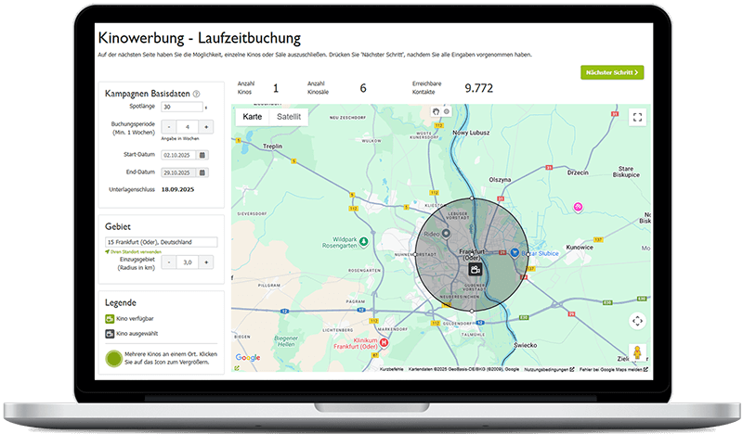Viewport: 743px width, 434px height.
Task: Decrease Buchungsperiode with the minus button
Action: 169,127
